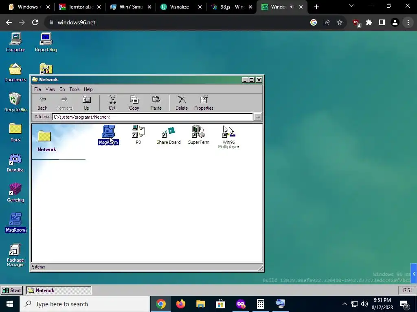Delete the selected item via toolbar
The width and height of the screenshot is (417, 312).
[182, 103]
